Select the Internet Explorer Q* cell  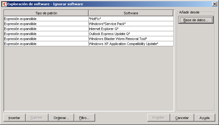tap(131, 29)
